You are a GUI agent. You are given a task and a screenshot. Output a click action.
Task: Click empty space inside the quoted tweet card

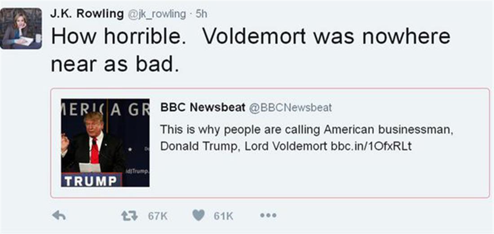(x=314, y=177)
